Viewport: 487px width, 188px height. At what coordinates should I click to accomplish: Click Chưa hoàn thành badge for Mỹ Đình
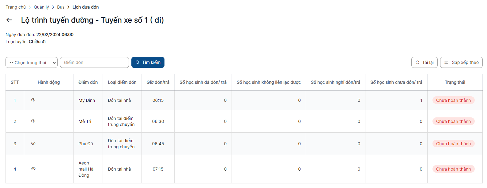pyautogui.click(x=454, y=100)
